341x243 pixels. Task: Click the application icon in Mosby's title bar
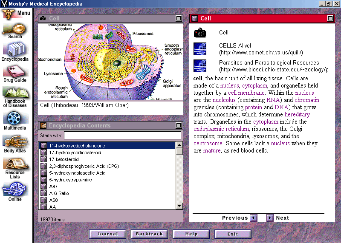coord(4,4)
